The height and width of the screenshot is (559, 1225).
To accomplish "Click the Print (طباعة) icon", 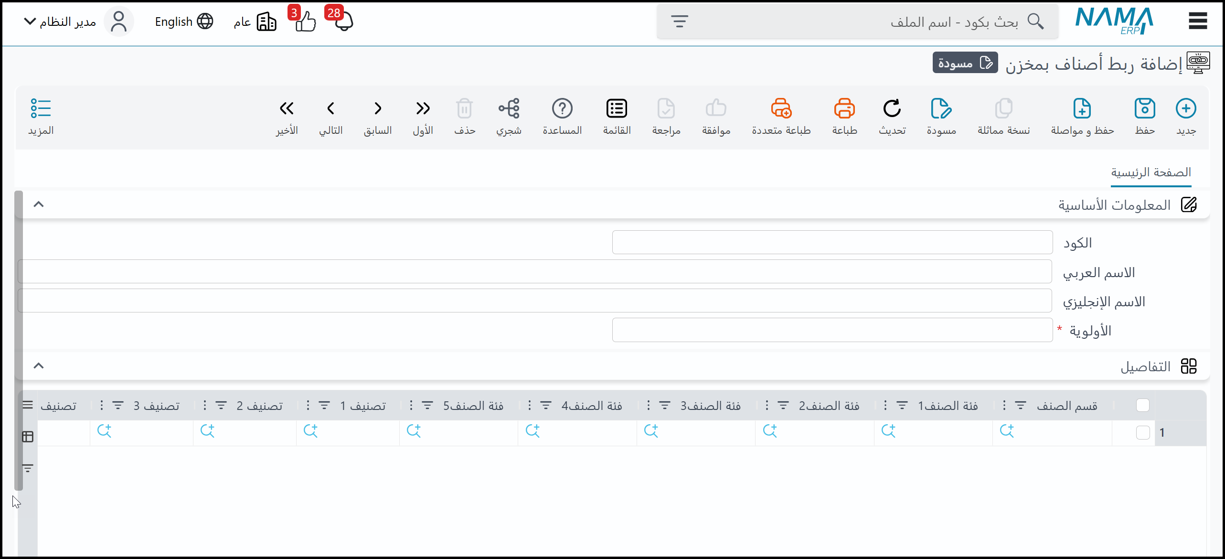I will [844, 109].
